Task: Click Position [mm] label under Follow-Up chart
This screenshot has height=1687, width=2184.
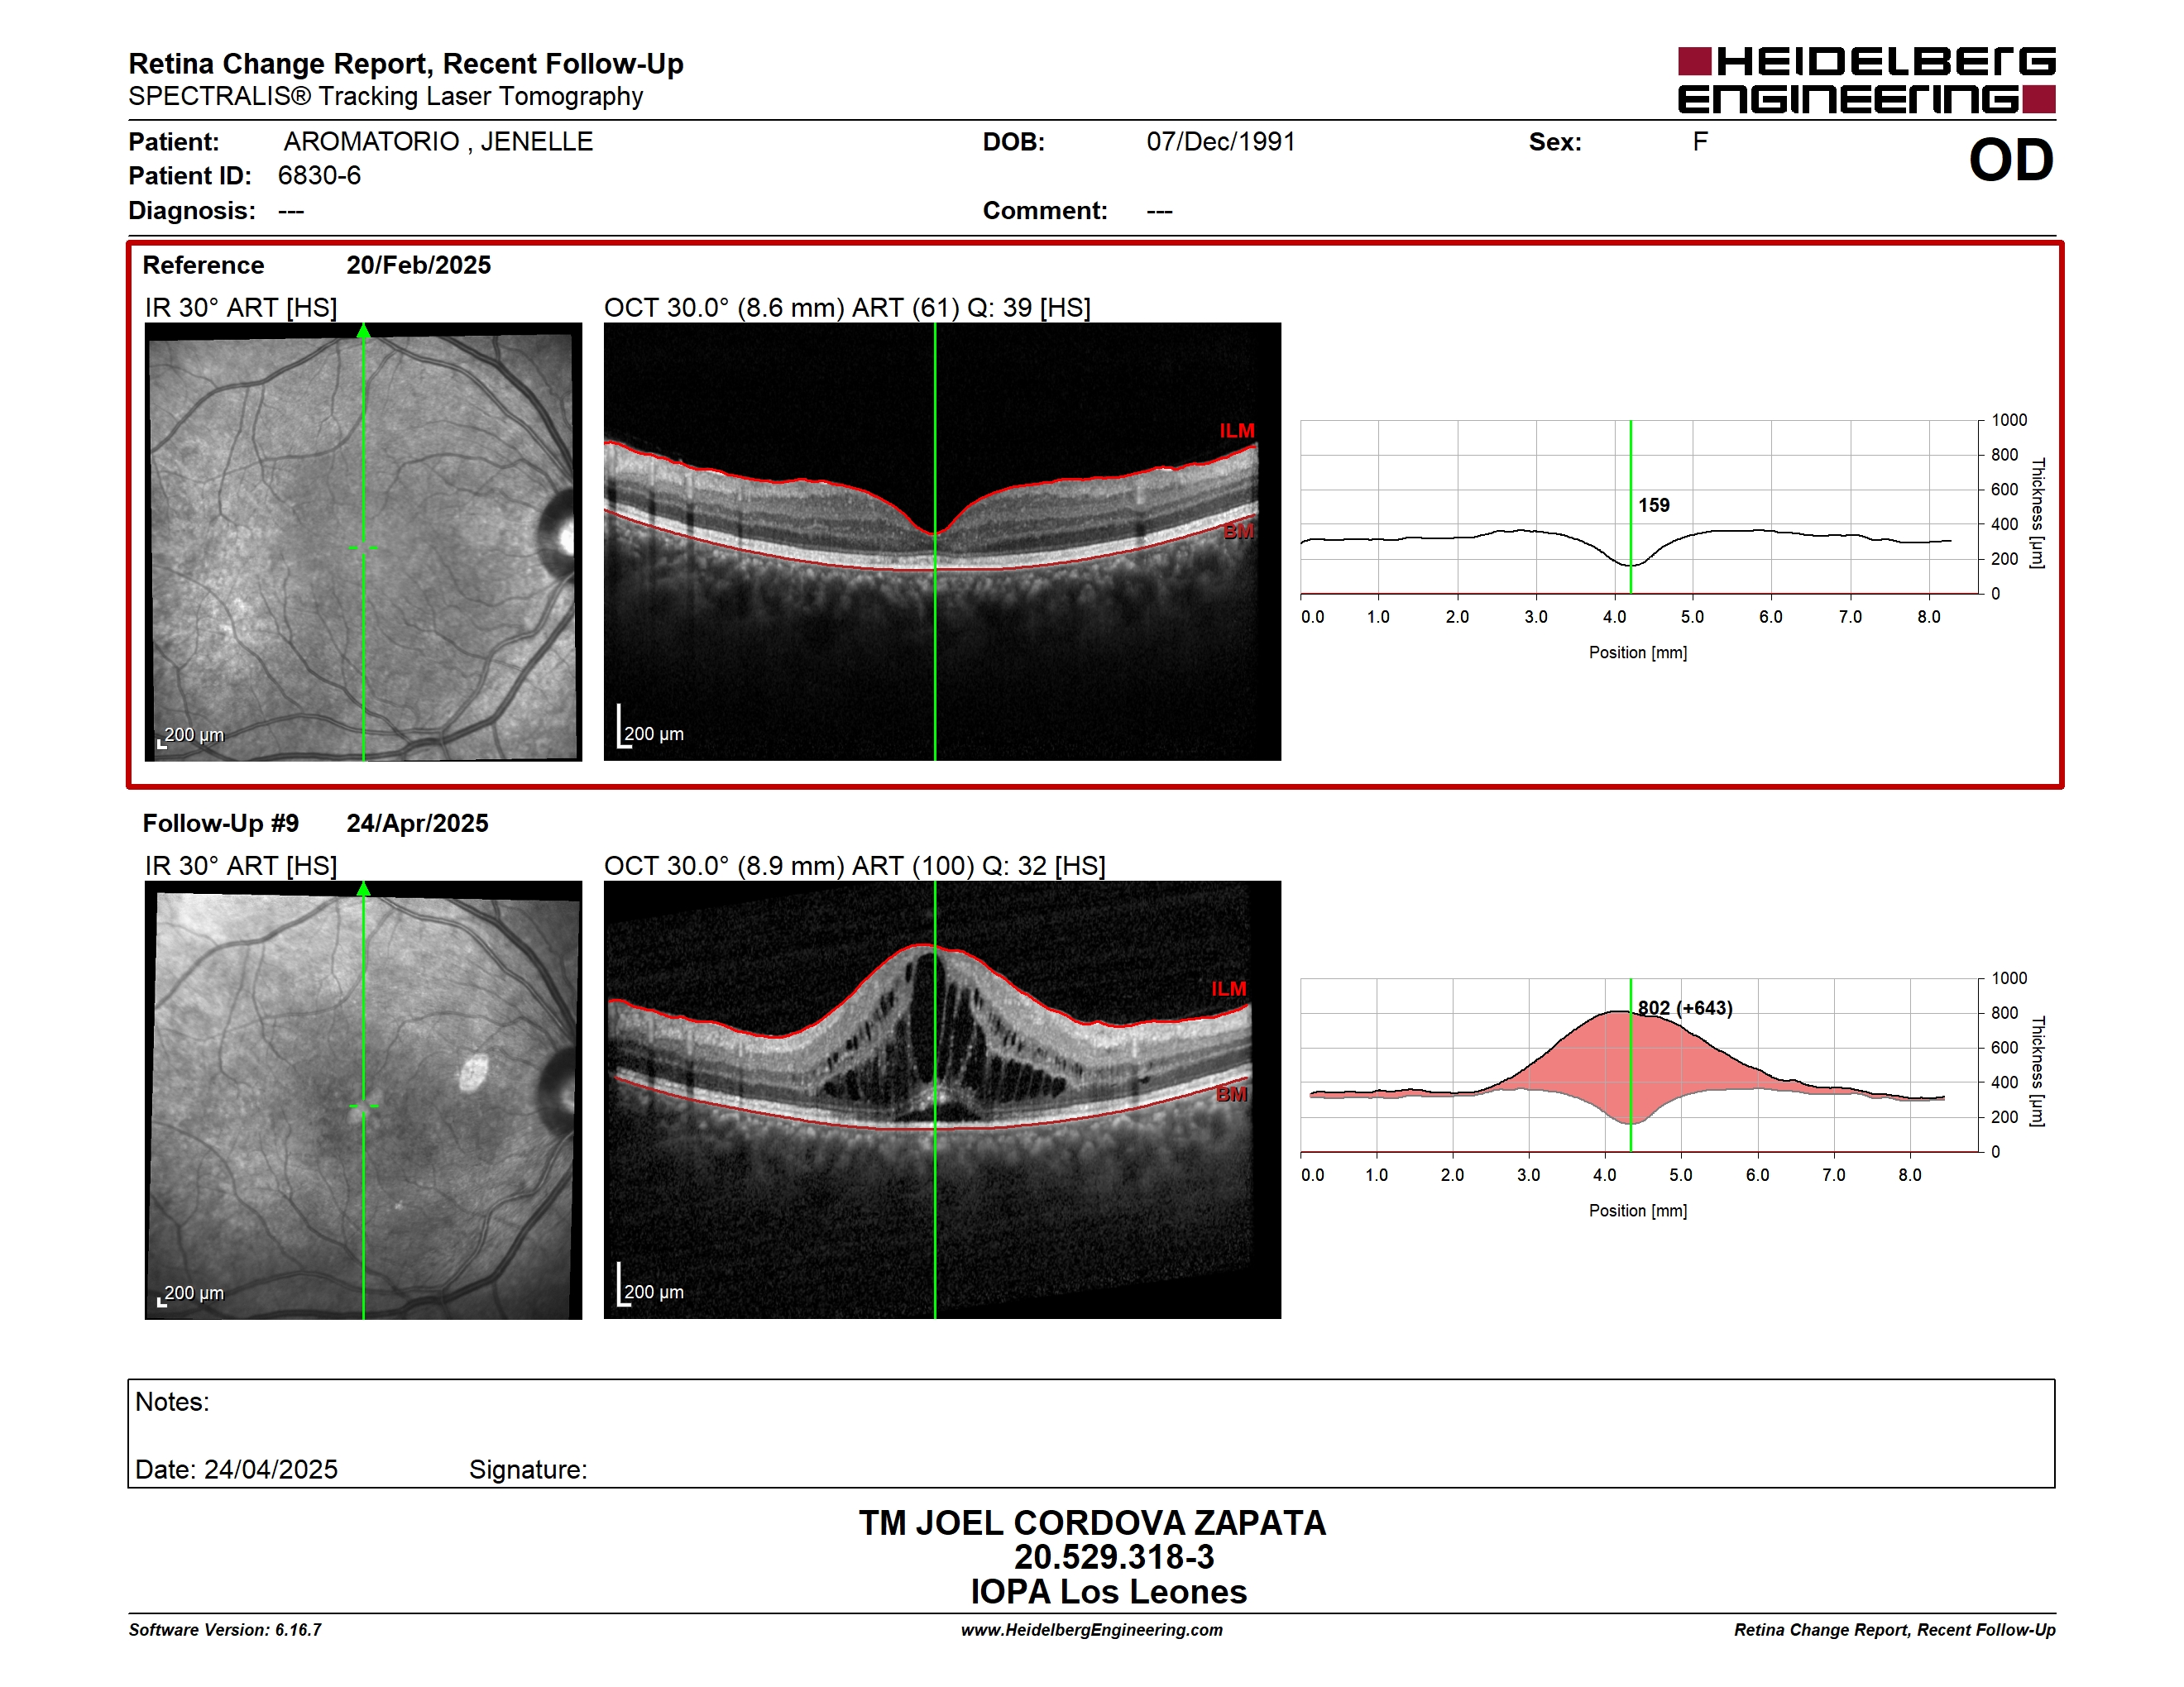Action: pos(1638,1211)
